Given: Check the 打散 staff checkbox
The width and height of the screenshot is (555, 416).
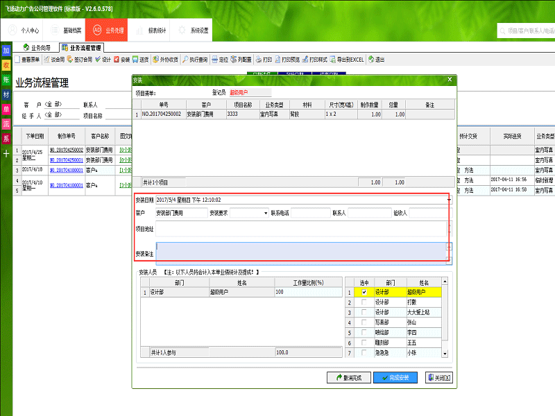Looking at the screenshot, I should (364, 302).
